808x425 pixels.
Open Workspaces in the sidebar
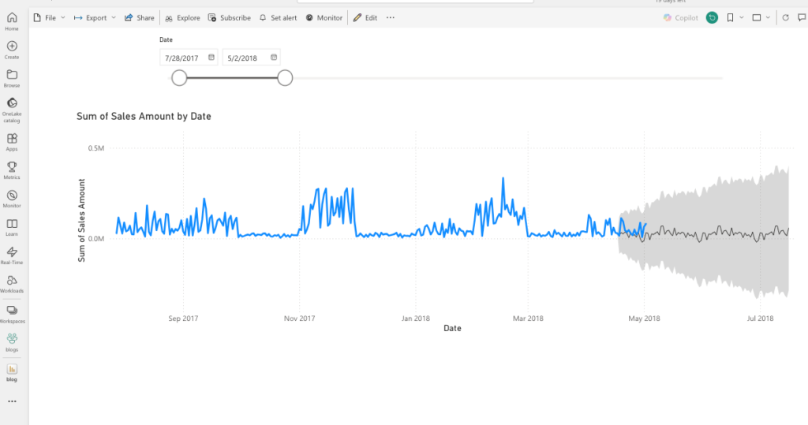pos(12,315)
